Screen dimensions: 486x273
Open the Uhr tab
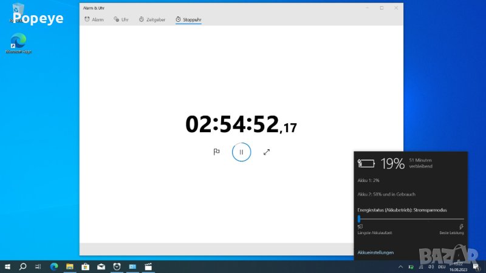pos(121,19)
